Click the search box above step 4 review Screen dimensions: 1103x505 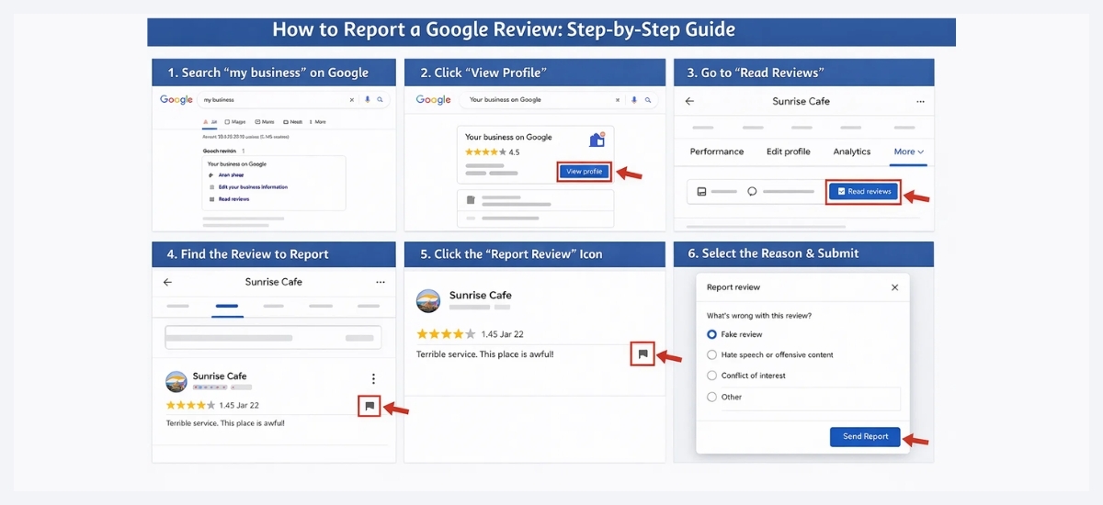273,337
